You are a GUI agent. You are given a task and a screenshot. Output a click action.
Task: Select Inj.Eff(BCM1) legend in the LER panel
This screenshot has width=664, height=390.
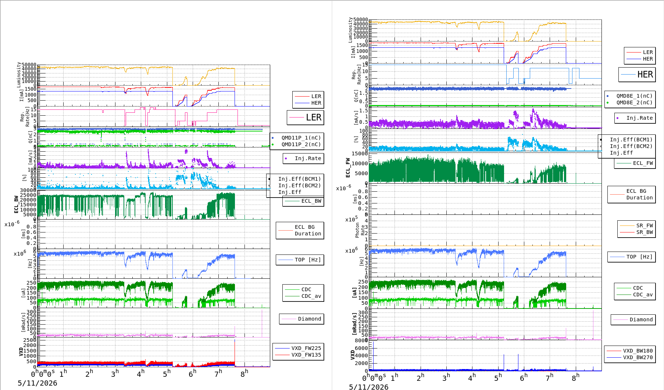pyautogui.click(x=299, y=179)
